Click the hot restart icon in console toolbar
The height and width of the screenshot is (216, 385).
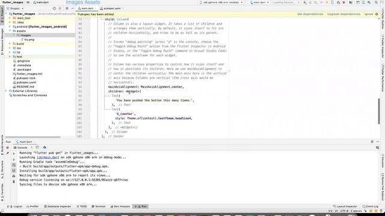coord(37,148)
